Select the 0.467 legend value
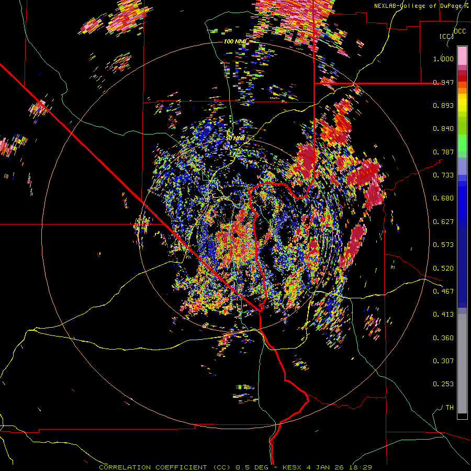 443,291
